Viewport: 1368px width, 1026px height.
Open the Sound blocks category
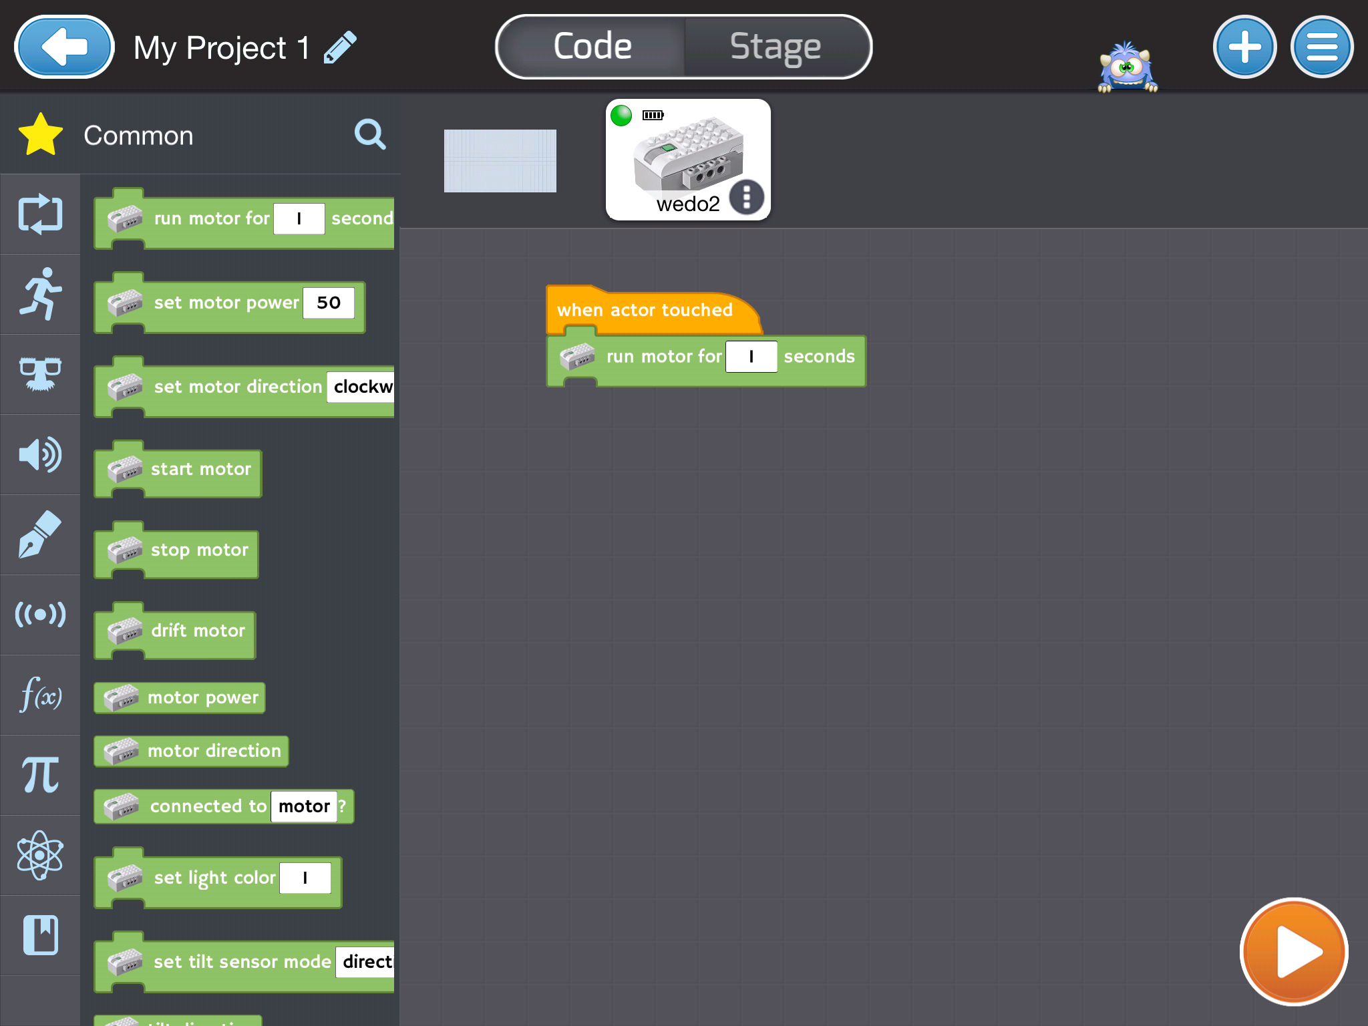pos(40,454)
